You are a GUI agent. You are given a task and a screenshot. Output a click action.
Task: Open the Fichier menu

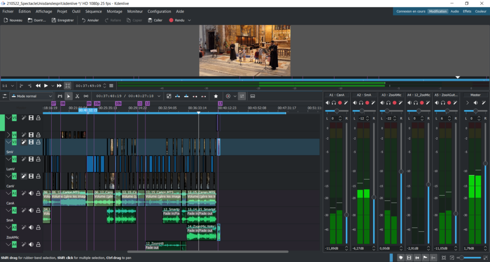pyautogui.click(x=8, y=11)
